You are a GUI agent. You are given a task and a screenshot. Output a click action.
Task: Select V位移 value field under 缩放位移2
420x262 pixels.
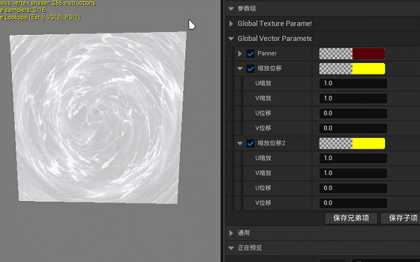pos(353,203)
